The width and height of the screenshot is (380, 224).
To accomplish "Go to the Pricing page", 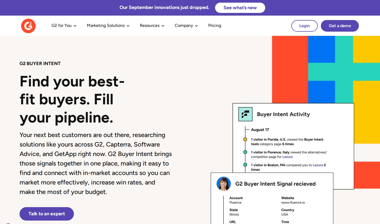I will click(215, 26).
